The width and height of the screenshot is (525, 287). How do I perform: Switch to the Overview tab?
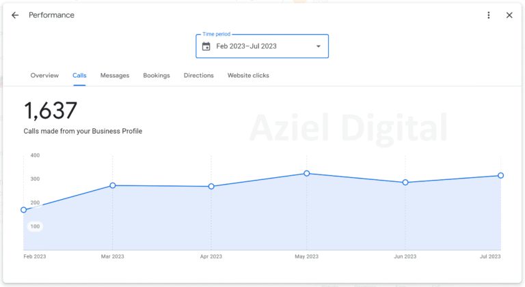pos(44,76)
